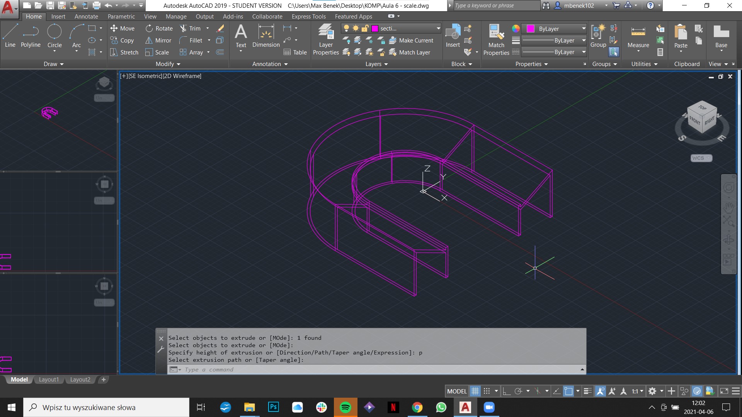Toggle snap mode in status bar
Viewport: 742px width, 417px height.
pos(487,391)
